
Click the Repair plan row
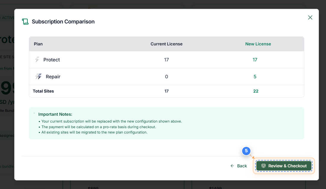tap(167, 77)
